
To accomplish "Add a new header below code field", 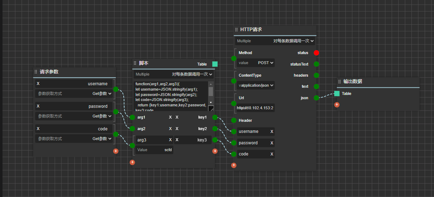I will click(234, 165).
